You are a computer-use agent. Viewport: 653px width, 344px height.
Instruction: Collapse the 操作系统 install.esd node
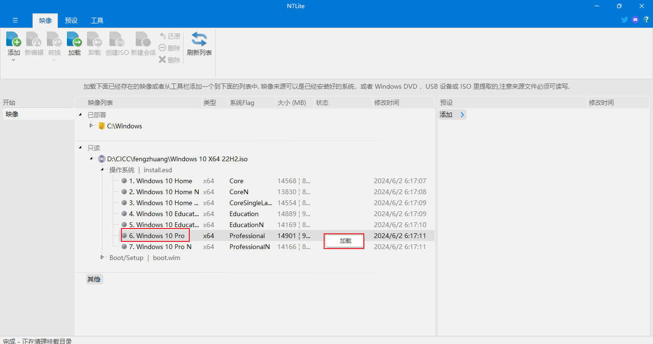[102, 170]
